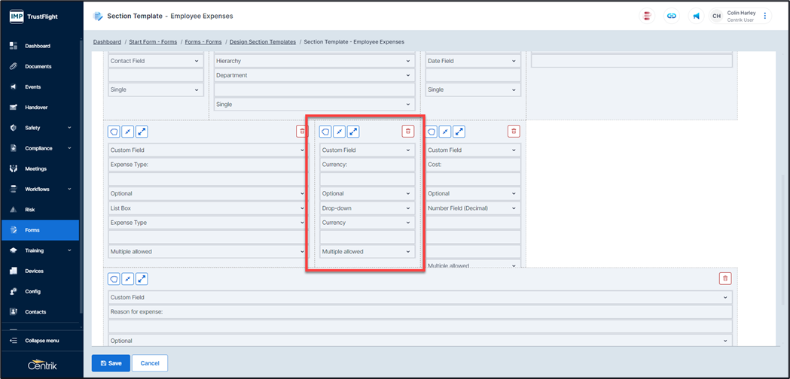Click the expand arrows icon on the Currency field

coord(353,132)
